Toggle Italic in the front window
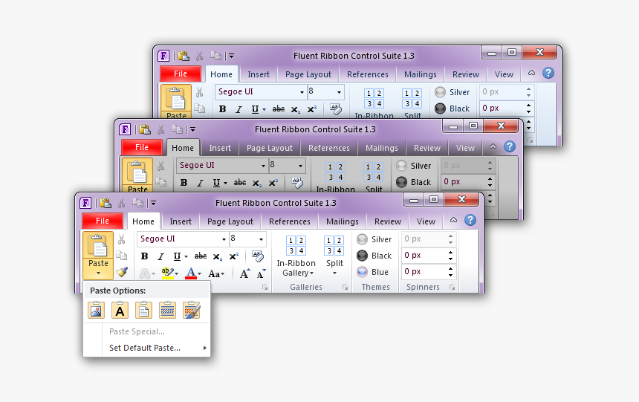639x402 pixels. tap(161, 256)
